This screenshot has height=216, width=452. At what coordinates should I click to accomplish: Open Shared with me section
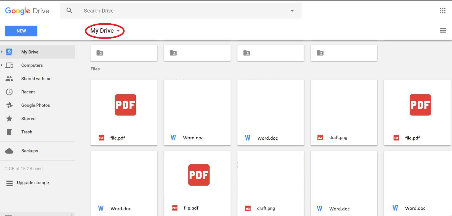(x=36, y=79)
